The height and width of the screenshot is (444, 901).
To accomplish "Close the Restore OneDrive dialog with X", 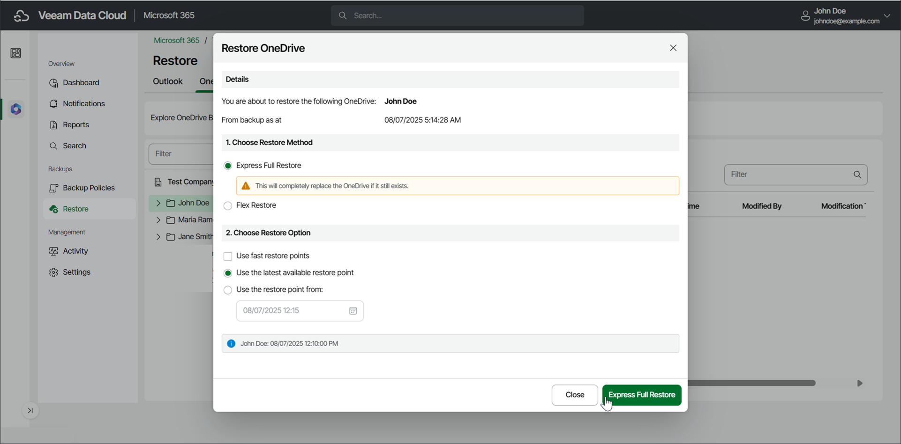I will tap(673, 48).
